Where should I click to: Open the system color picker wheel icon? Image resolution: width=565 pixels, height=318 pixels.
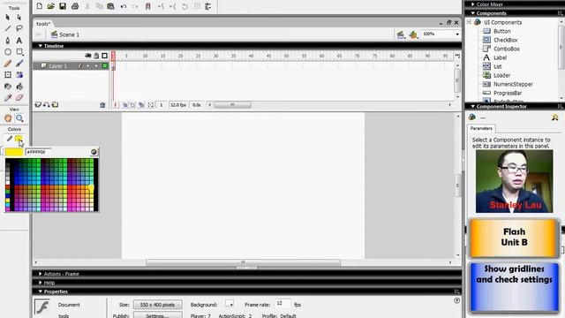point(94,152)
